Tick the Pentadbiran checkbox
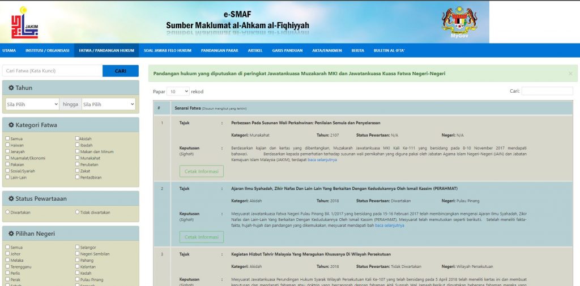The image size is (580, 286). (77, 177)
